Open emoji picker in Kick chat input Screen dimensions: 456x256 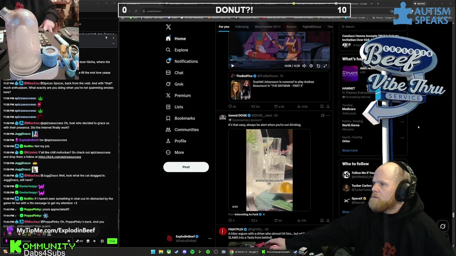69,241
